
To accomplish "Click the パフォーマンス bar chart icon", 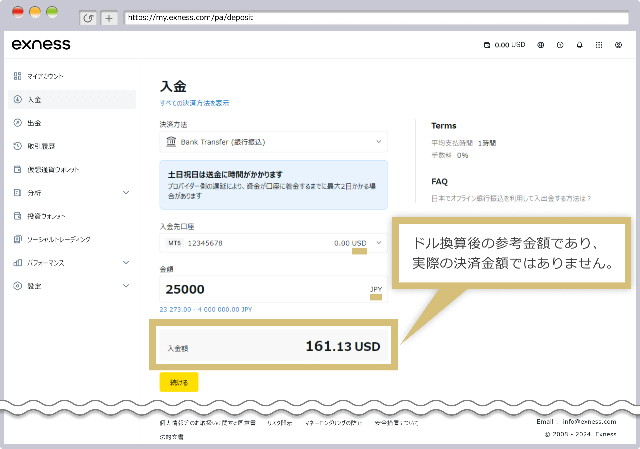I will 18,263.
